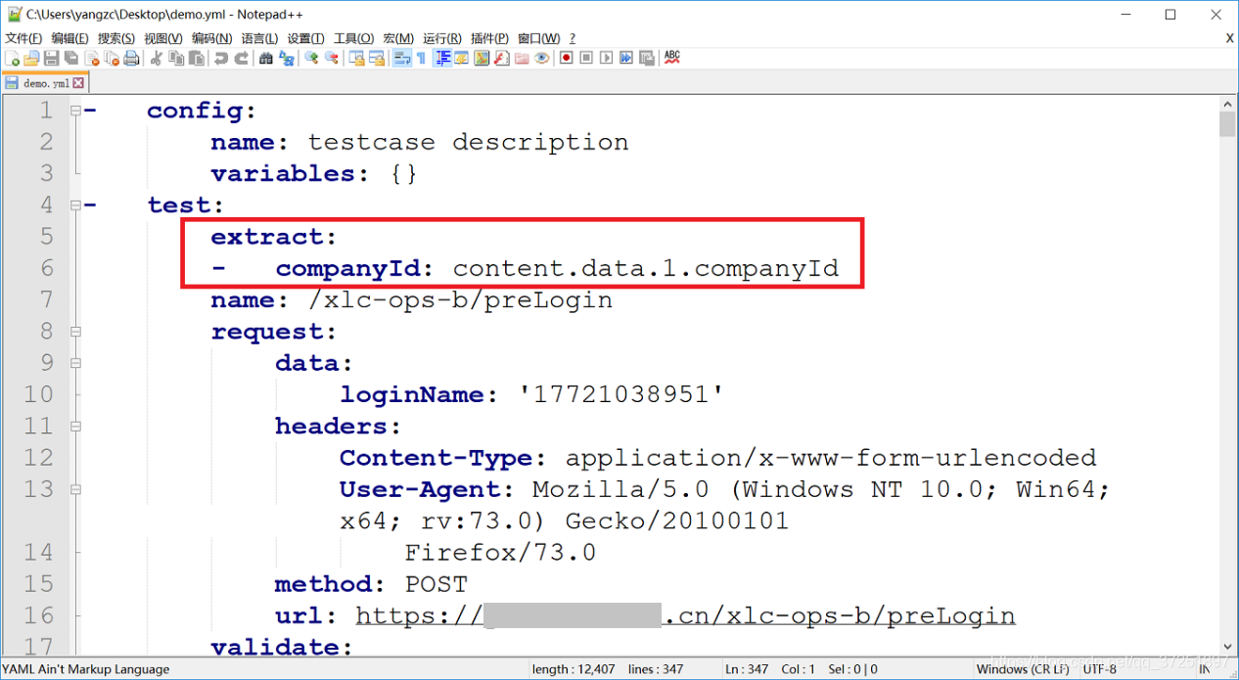Screen dimensions: 1239x680
Task: Click the Save All toolbar icon
Action: (70, 59)
